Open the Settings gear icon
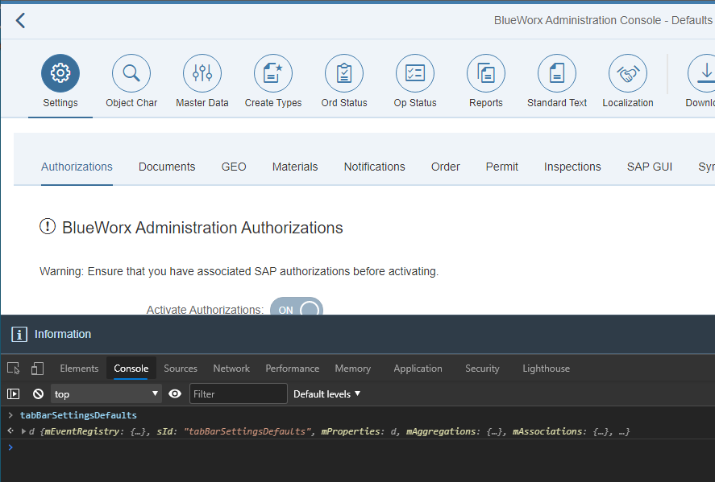This screenshot has width=715, height=482. tap(60, 73)
